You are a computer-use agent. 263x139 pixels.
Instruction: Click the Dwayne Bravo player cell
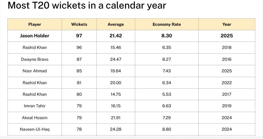(x=35, y=59)
